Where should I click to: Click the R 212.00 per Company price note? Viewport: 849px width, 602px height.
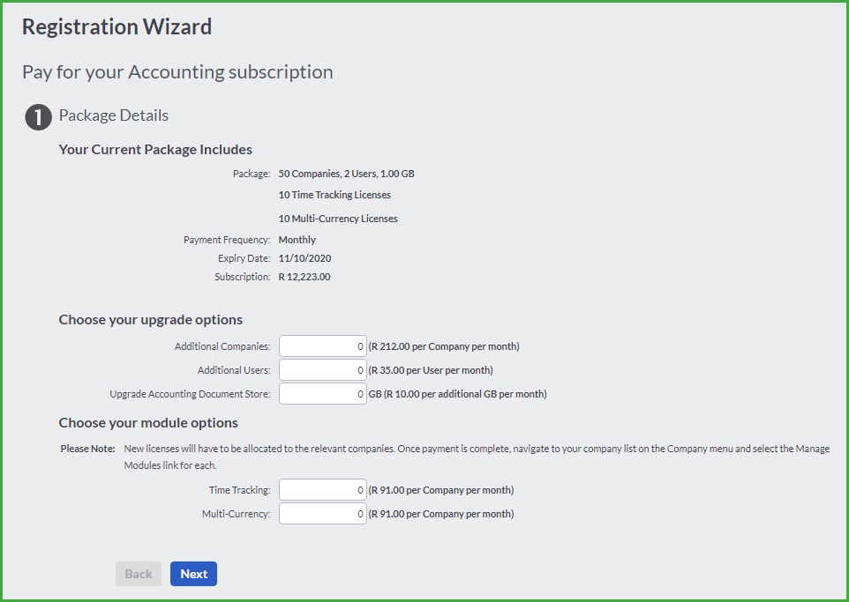click(x=444, y=346)
